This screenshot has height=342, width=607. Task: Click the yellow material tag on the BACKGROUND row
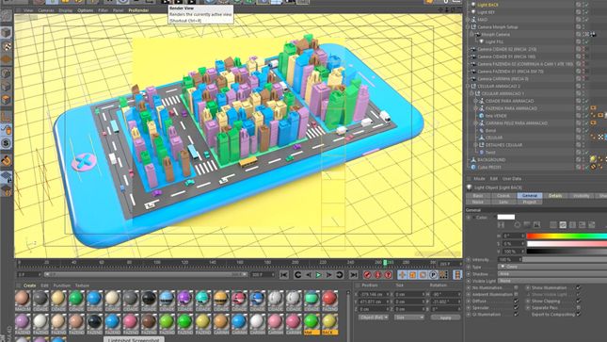(x=593, y=159)
